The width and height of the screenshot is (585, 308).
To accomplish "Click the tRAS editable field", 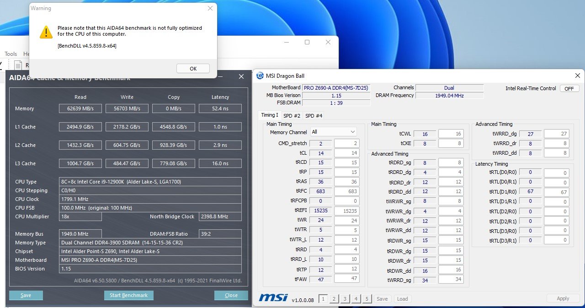I will point(346,182).
